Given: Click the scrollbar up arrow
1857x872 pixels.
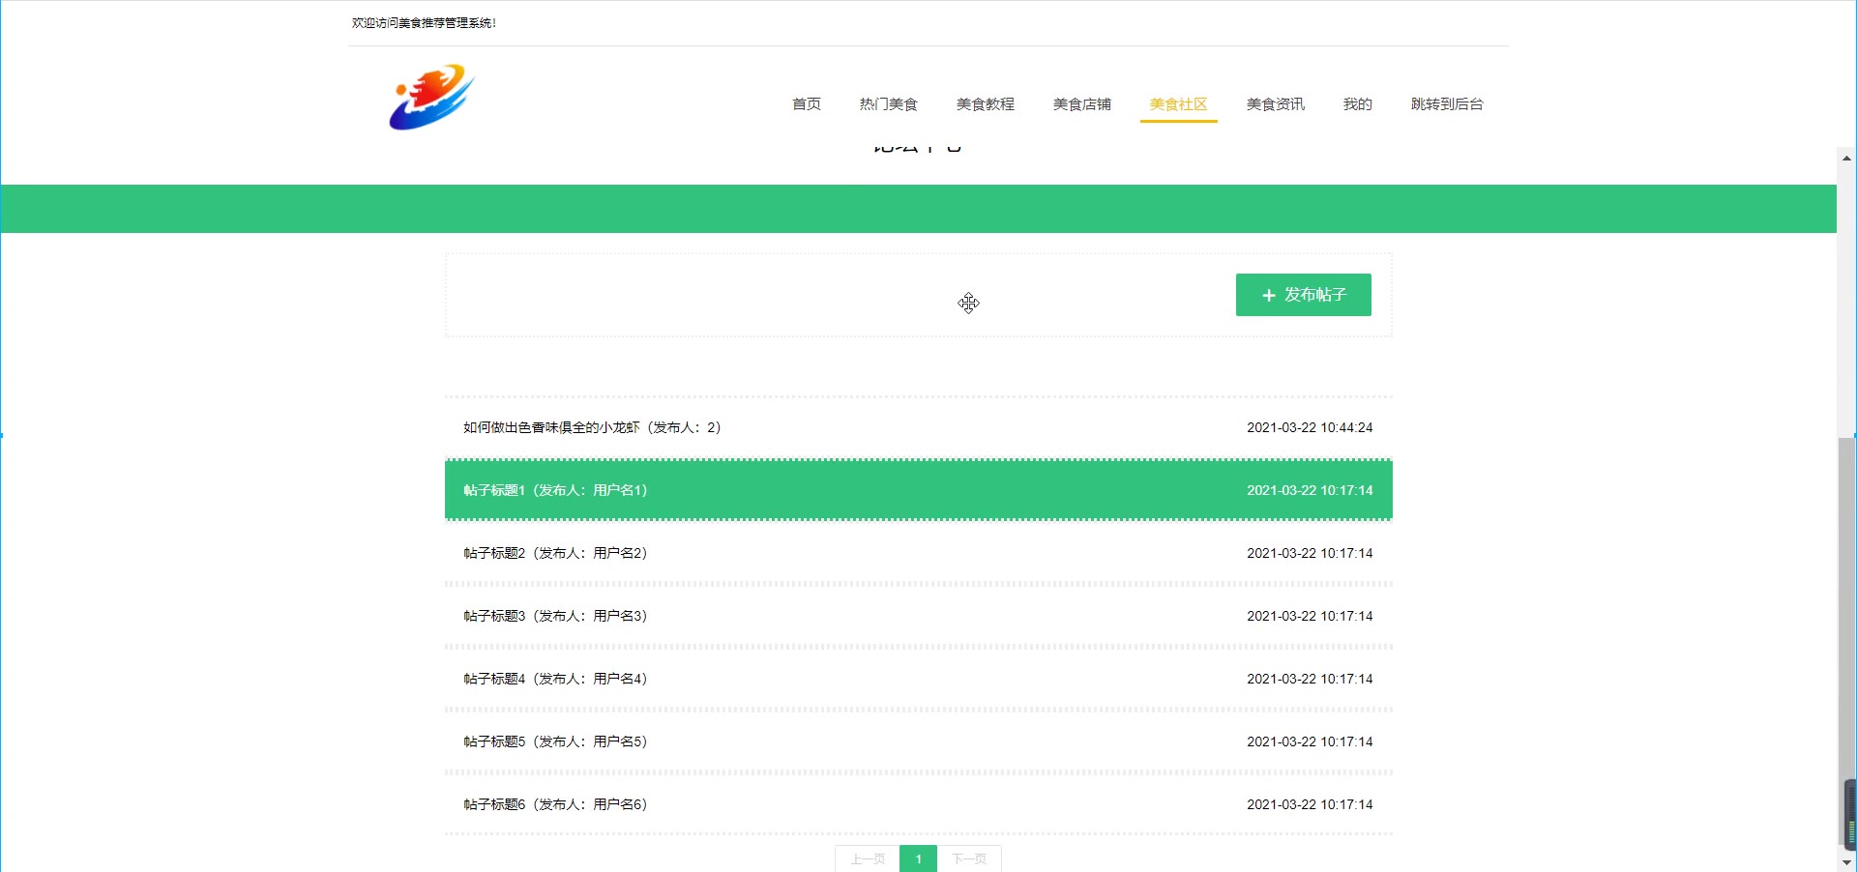Looking at the screenshot, I should coord(1846,158).
